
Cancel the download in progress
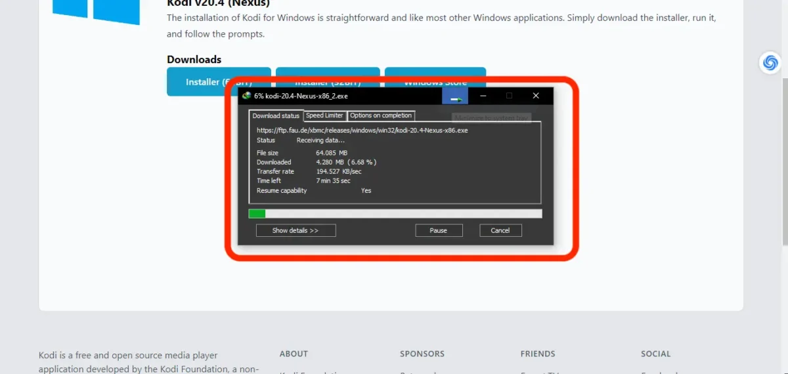[x=500, y=230]
